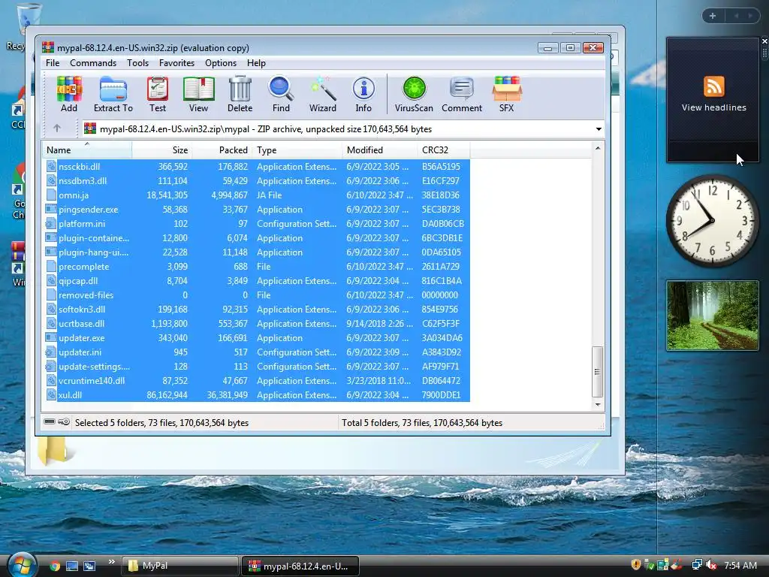Screen dimensions: 769x577
Task: Sort by the Modified column header
Action: point(379,150)
